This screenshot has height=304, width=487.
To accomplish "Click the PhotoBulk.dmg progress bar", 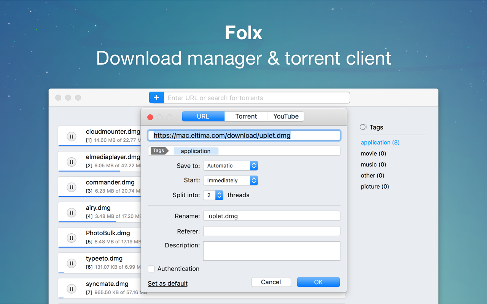I will [99, 247].
